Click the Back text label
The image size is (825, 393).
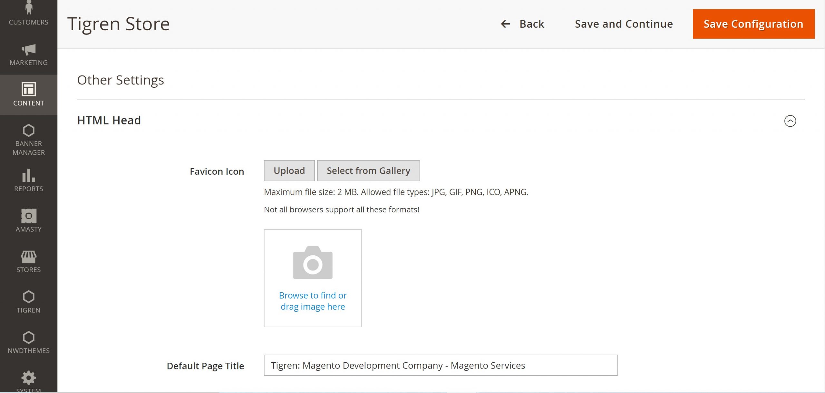(532, 24)
